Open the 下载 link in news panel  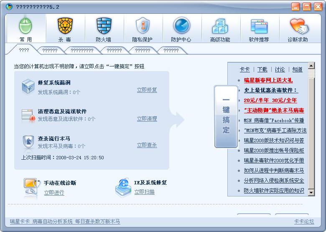[x=262, y=69]
